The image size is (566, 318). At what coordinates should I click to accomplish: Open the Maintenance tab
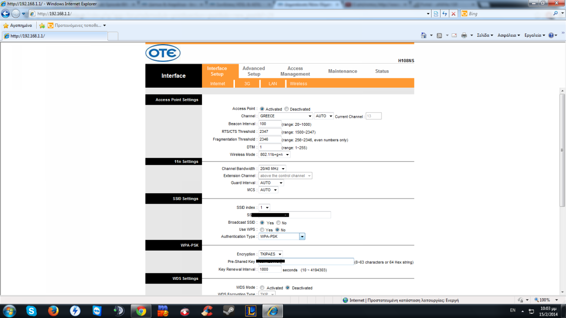click(x=343, y=71)
